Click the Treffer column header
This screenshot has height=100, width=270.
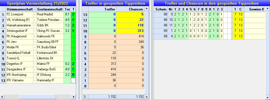click(103, 9)
